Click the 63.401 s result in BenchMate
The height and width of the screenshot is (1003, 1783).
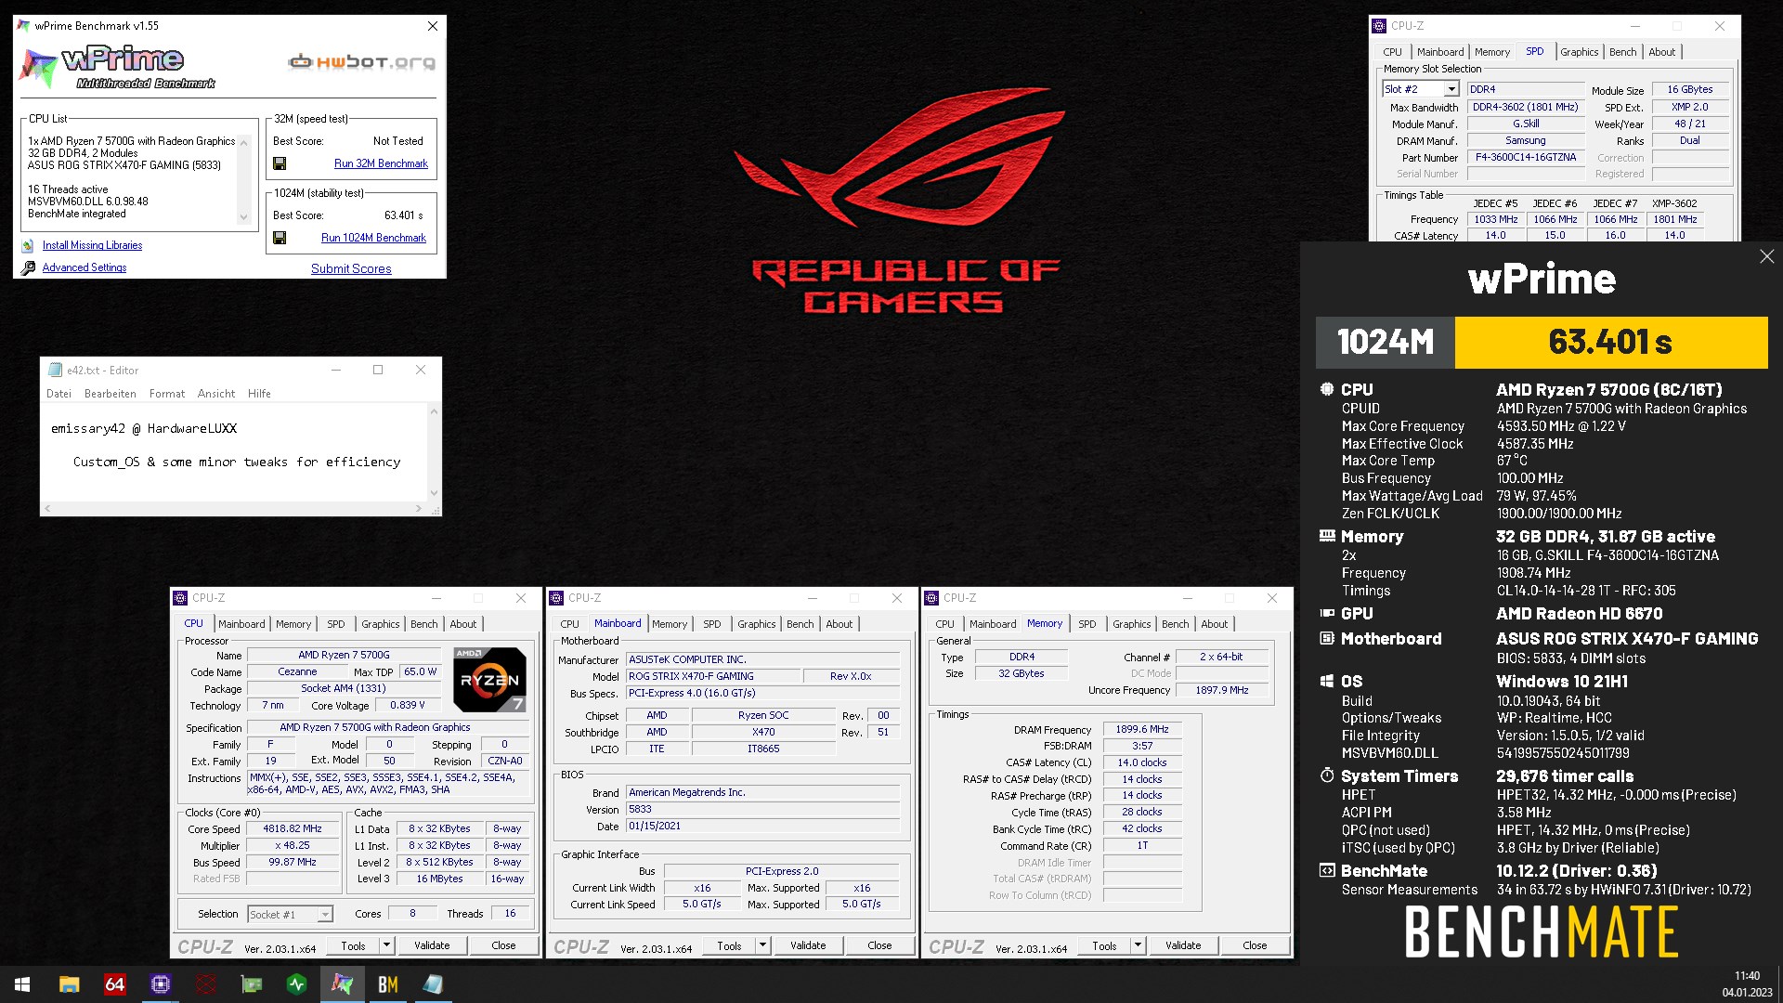point(1610,343)
